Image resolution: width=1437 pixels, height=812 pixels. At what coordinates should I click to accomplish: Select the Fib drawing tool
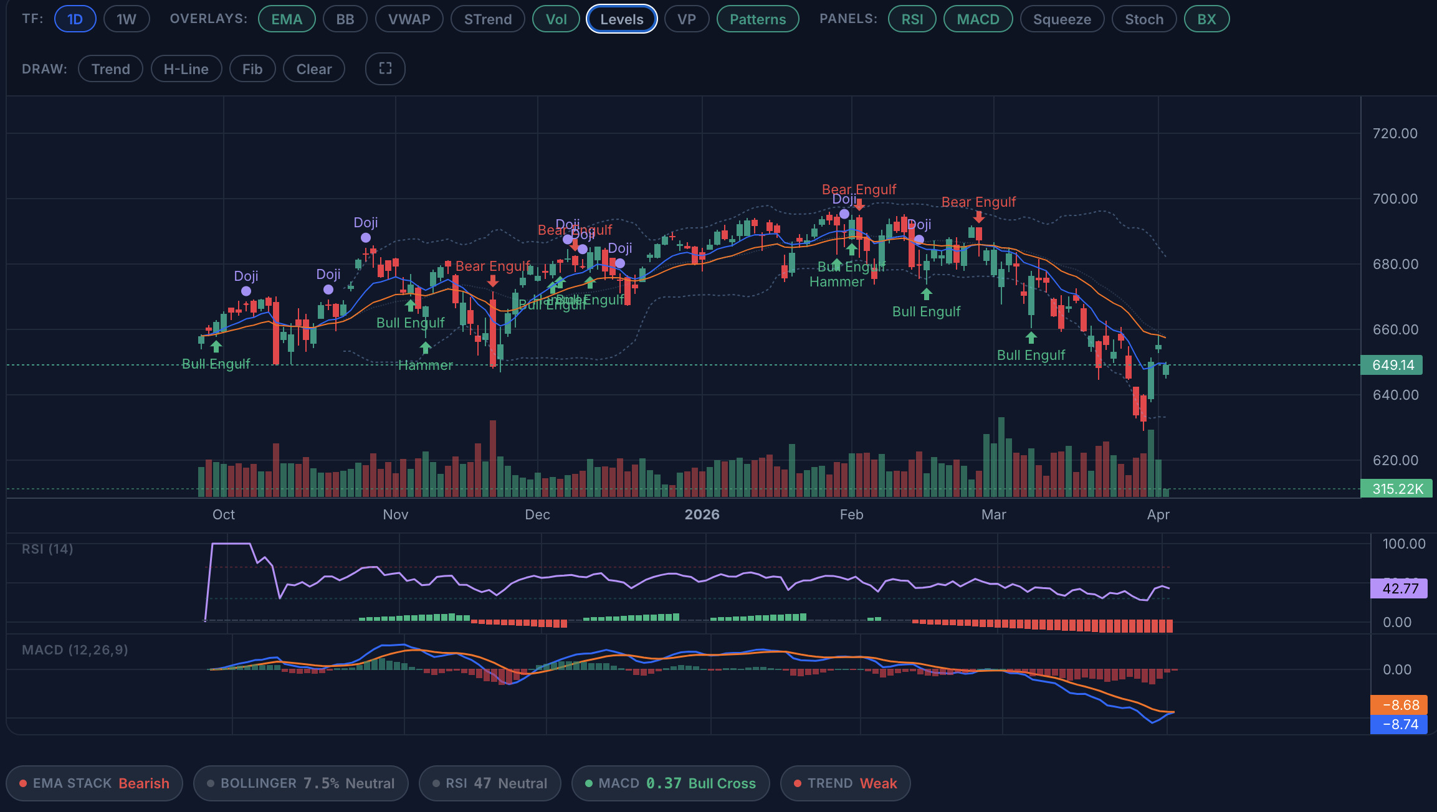[252, 69]
